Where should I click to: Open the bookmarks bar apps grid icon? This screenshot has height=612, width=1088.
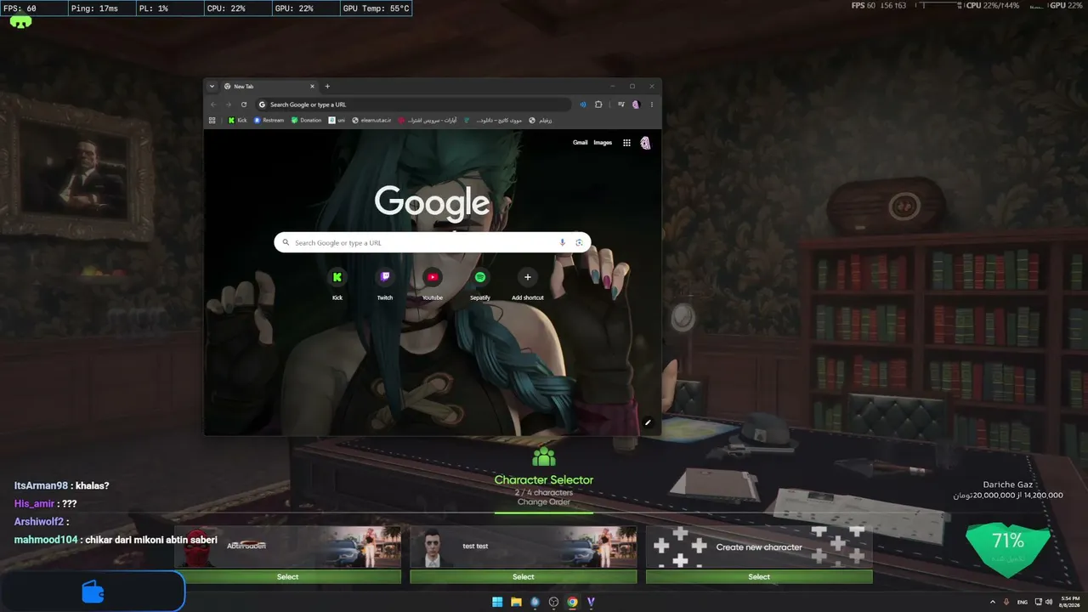(x=212, y=120)
